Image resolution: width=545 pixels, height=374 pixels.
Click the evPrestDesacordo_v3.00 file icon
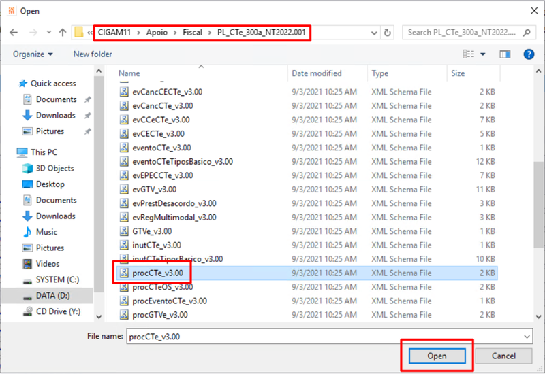pos(124,203)
